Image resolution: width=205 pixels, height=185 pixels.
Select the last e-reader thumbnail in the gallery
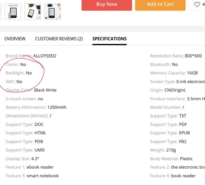coord(53,12)
